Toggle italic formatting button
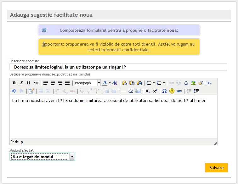 click(x=21, y=83)
